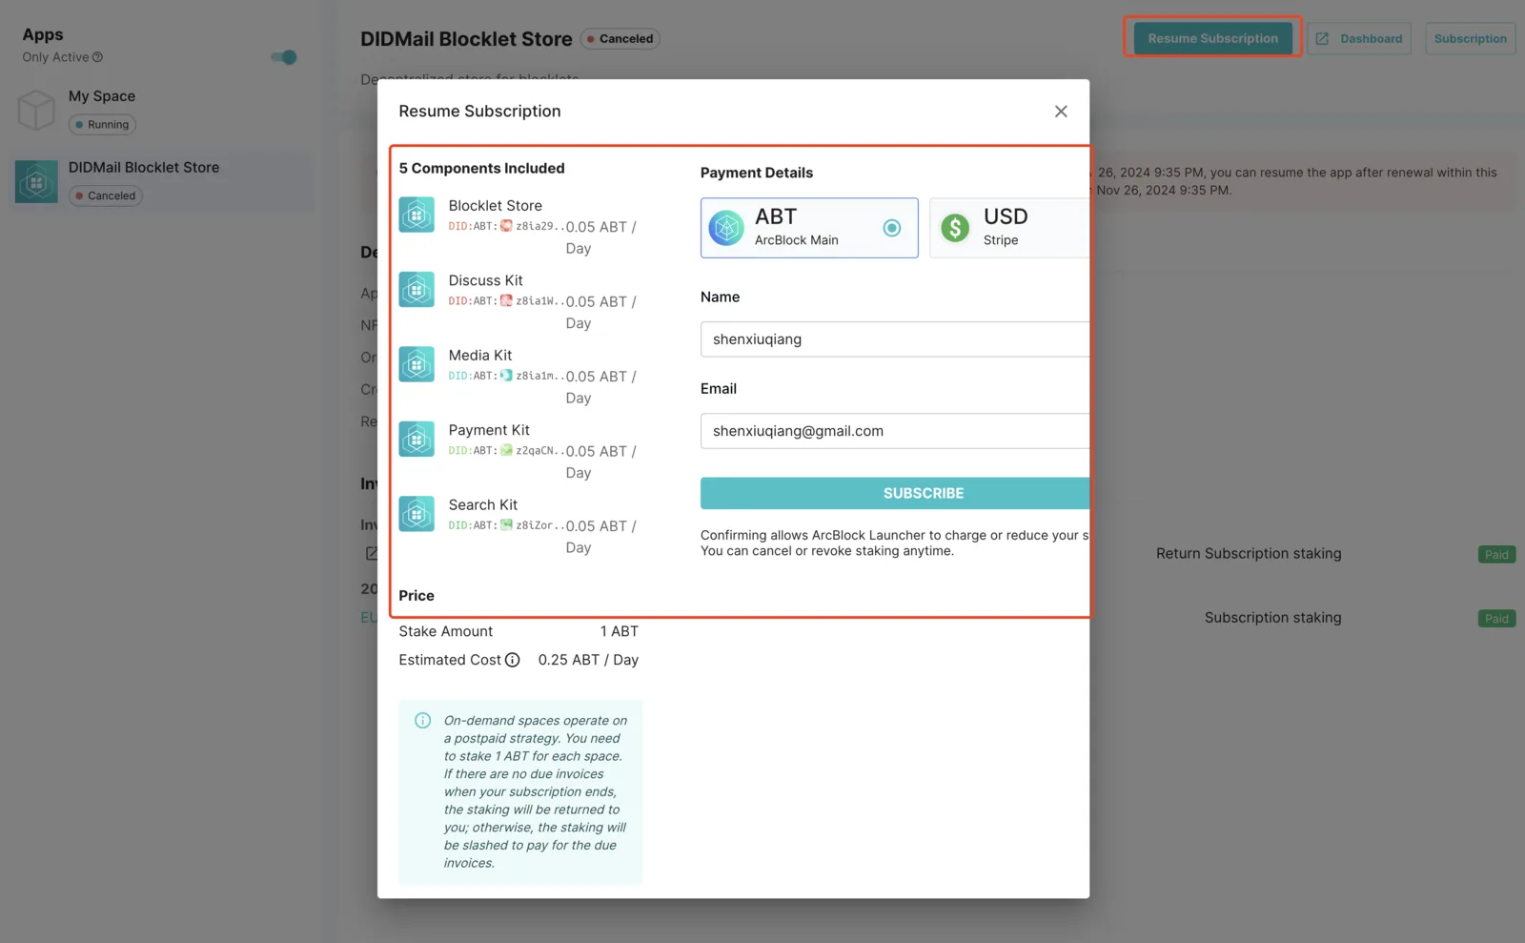Click the '0.25 ABT / Day' value
Screen dimensions: 1525x943
(x=588, y=660)
